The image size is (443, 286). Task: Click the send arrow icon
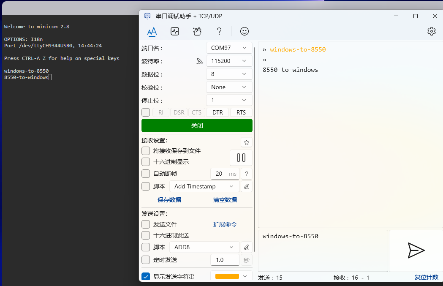416,251
